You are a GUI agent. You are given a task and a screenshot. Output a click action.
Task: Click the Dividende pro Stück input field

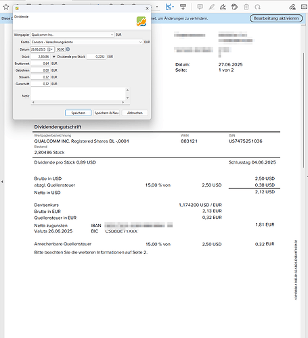click(x=96, y=57)
